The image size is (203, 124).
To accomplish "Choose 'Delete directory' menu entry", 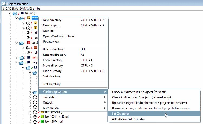I will (73, 49).
